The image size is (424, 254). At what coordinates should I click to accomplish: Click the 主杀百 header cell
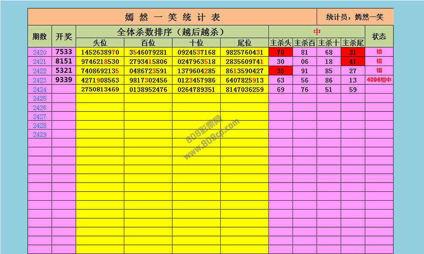[x=304, y=43]
